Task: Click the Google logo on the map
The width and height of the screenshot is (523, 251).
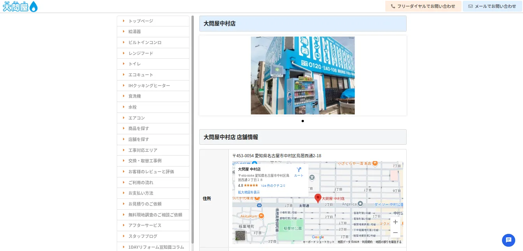Action: [x=318, y=237]
